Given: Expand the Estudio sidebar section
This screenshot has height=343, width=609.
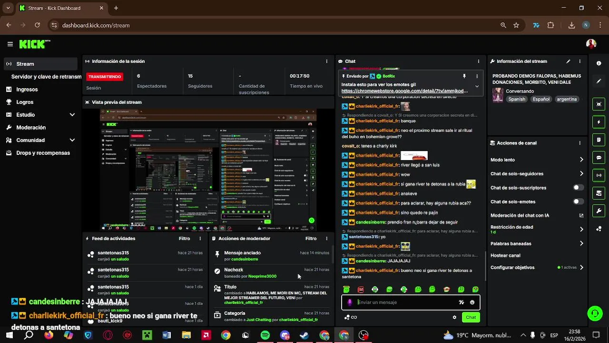Looking at the screenshot, I should click(x=72, y=115).
